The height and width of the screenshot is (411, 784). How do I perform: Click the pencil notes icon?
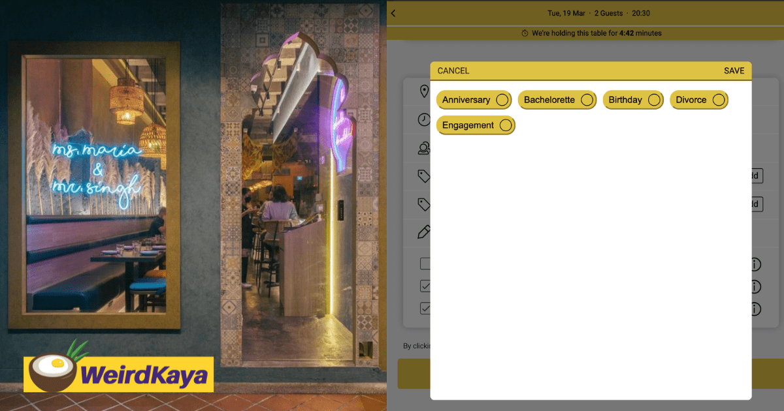point(424,232)
